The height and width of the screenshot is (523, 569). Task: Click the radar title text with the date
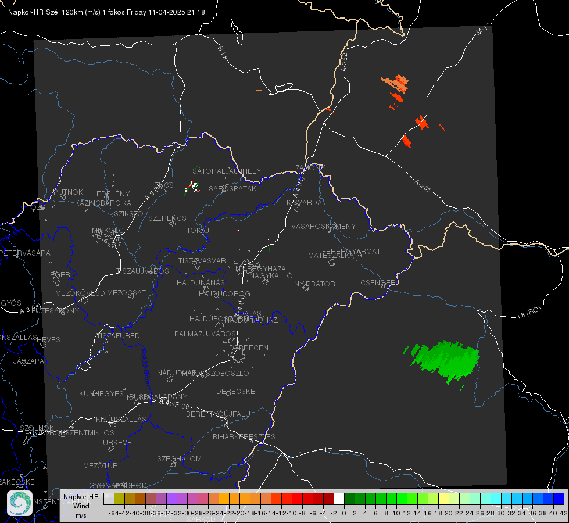pos(106,12)
